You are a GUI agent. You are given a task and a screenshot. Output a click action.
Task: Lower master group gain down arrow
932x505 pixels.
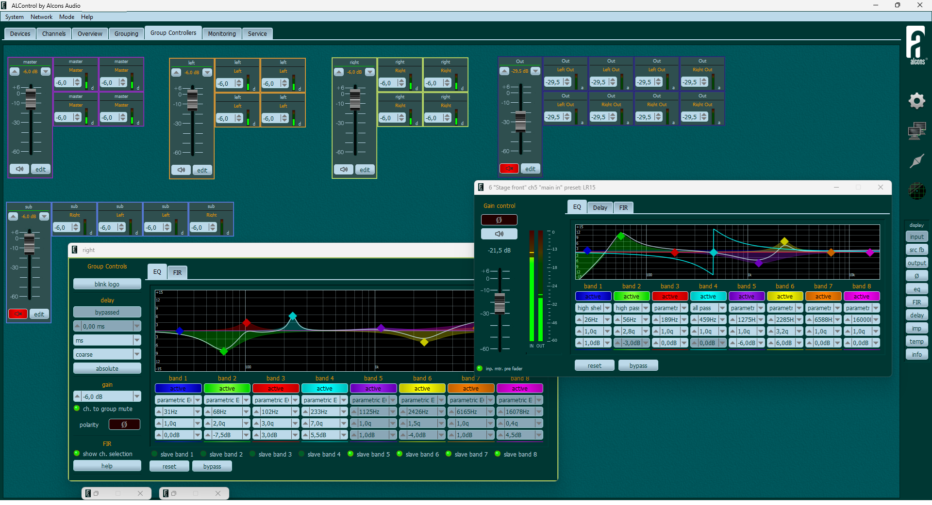tap(46, 71)
